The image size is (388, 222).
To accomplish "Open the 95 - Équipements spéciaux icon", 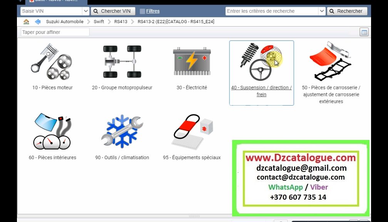I will (192, 132).
